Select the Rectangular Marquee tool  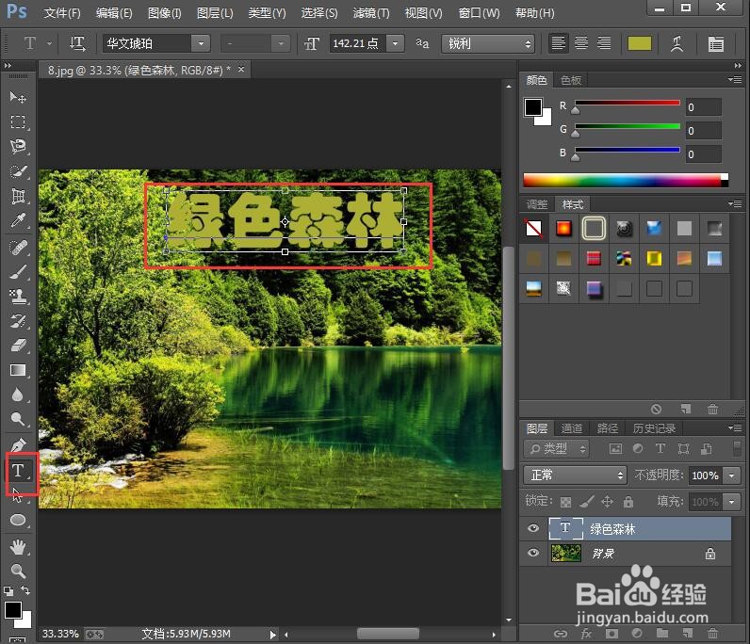(x=18, y=121)
